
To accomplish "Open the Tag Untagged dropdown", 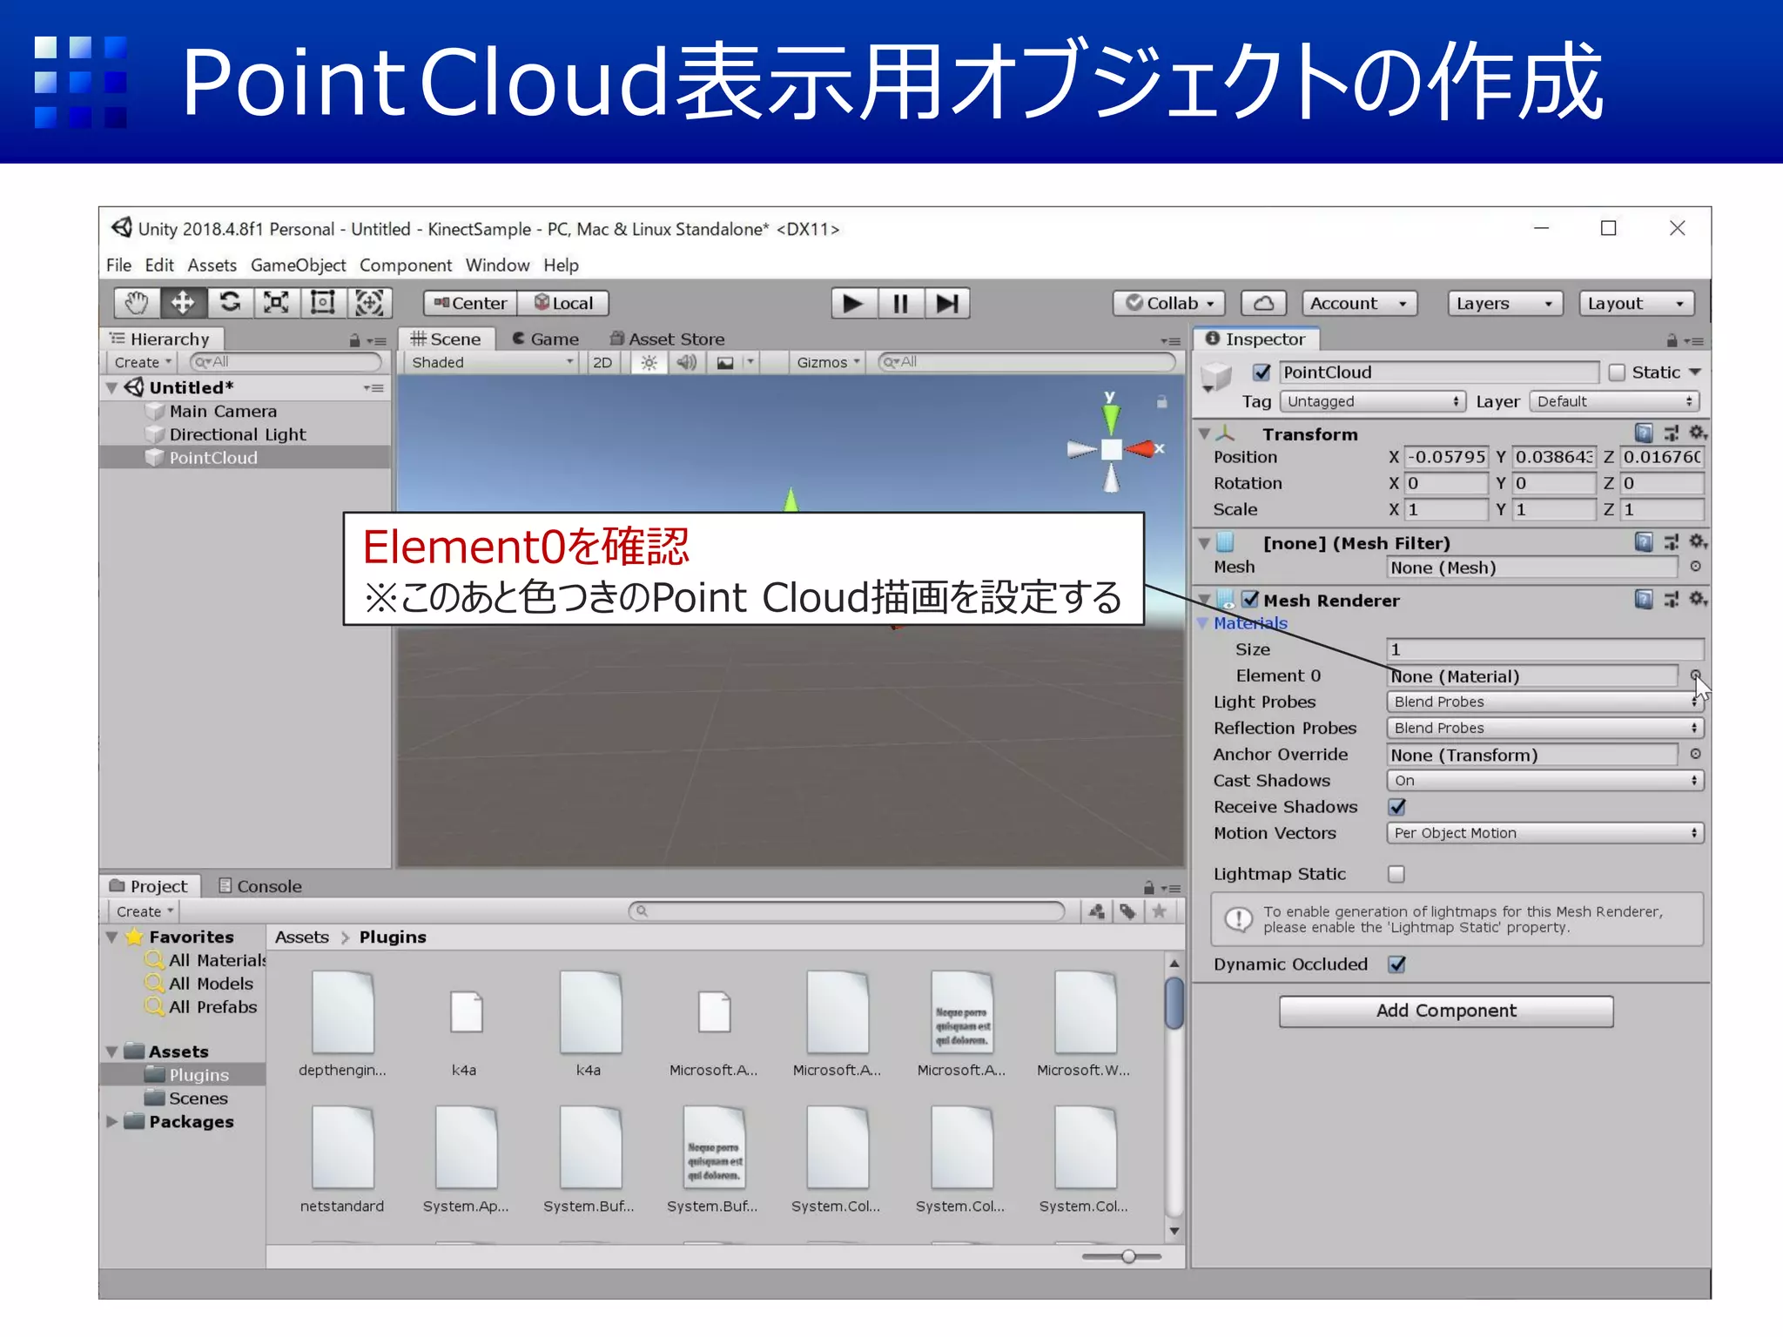I will 1372,401.
